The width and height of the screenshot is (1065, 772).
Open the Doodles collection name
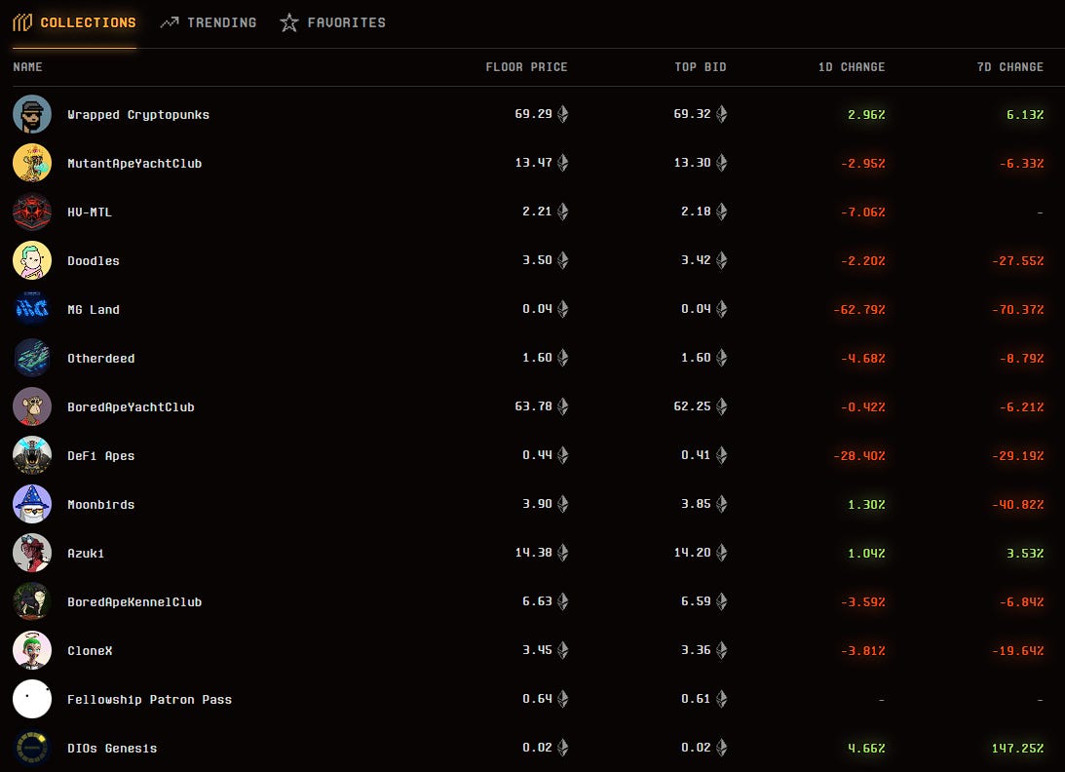(x=93, y=261)
